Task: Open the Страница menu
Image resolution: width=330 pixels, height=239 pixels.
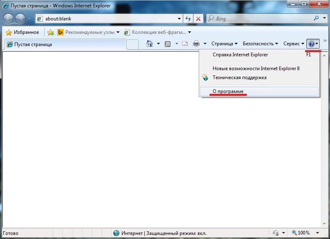Action: [x=224, y=44]
